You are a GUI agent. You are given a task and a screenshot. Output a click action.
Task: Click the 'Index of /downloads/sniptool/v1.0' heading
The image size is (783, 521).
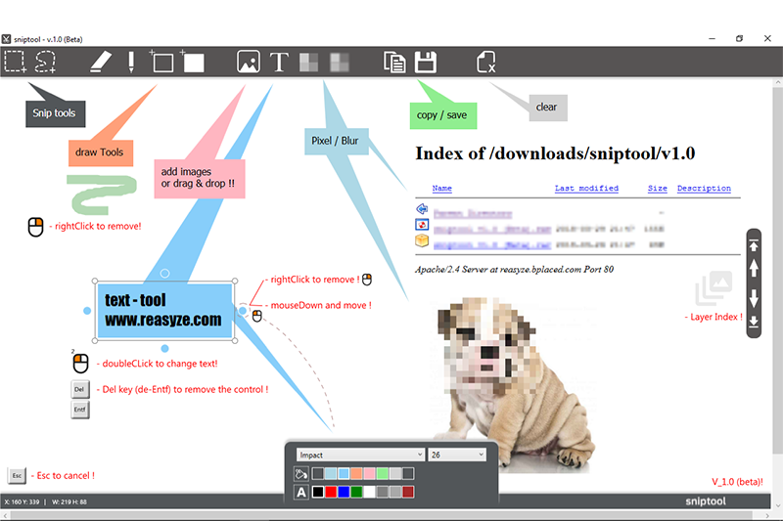coord(555,153)
